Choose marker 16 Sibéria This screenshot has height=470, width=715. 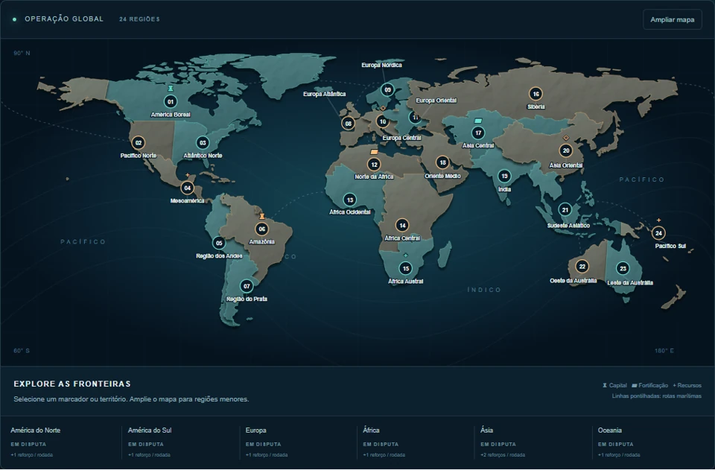[x=536, y=94]
